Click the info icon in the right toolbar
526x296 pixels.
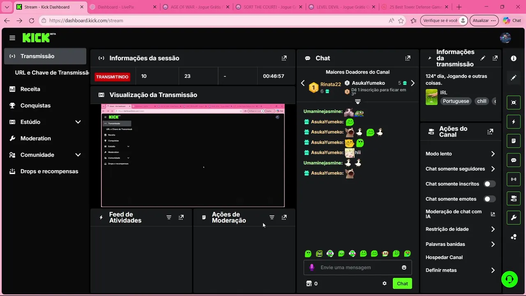click(x=514, y=58)
